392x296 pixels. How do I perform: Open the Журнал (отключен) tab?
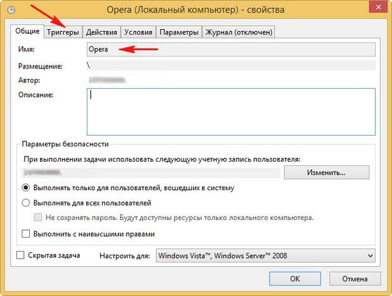click(x=239, y=32)
